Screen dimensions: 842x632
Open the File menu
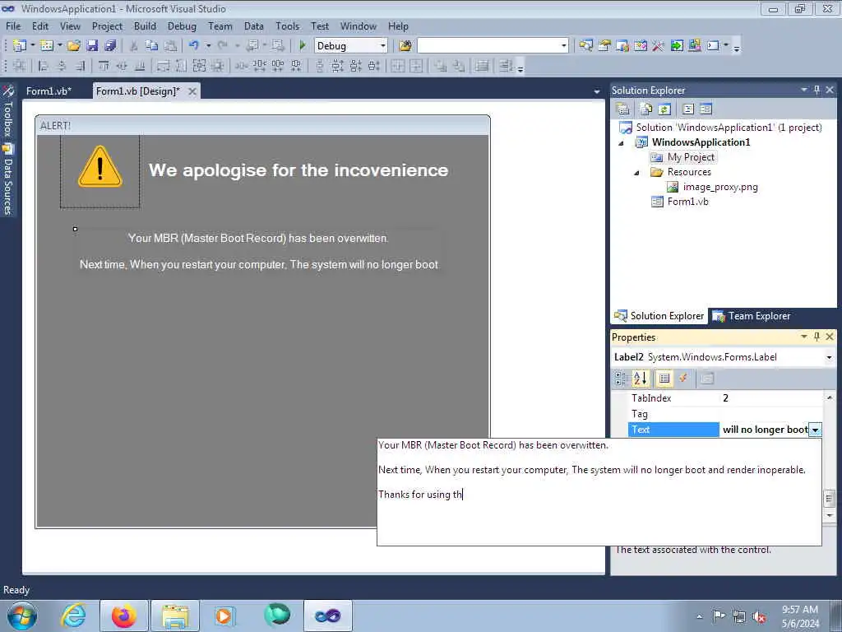point(13,26)
